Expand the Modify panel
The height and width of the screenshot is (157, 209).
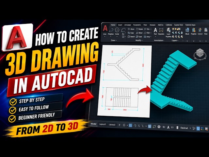pyautogui.click(x=139, y=40)
